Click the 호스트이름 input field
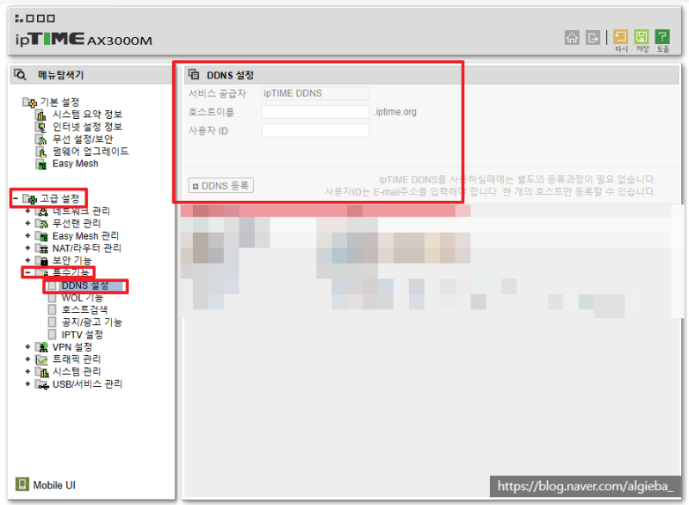689x505 pixels. (x=315, y=111)
